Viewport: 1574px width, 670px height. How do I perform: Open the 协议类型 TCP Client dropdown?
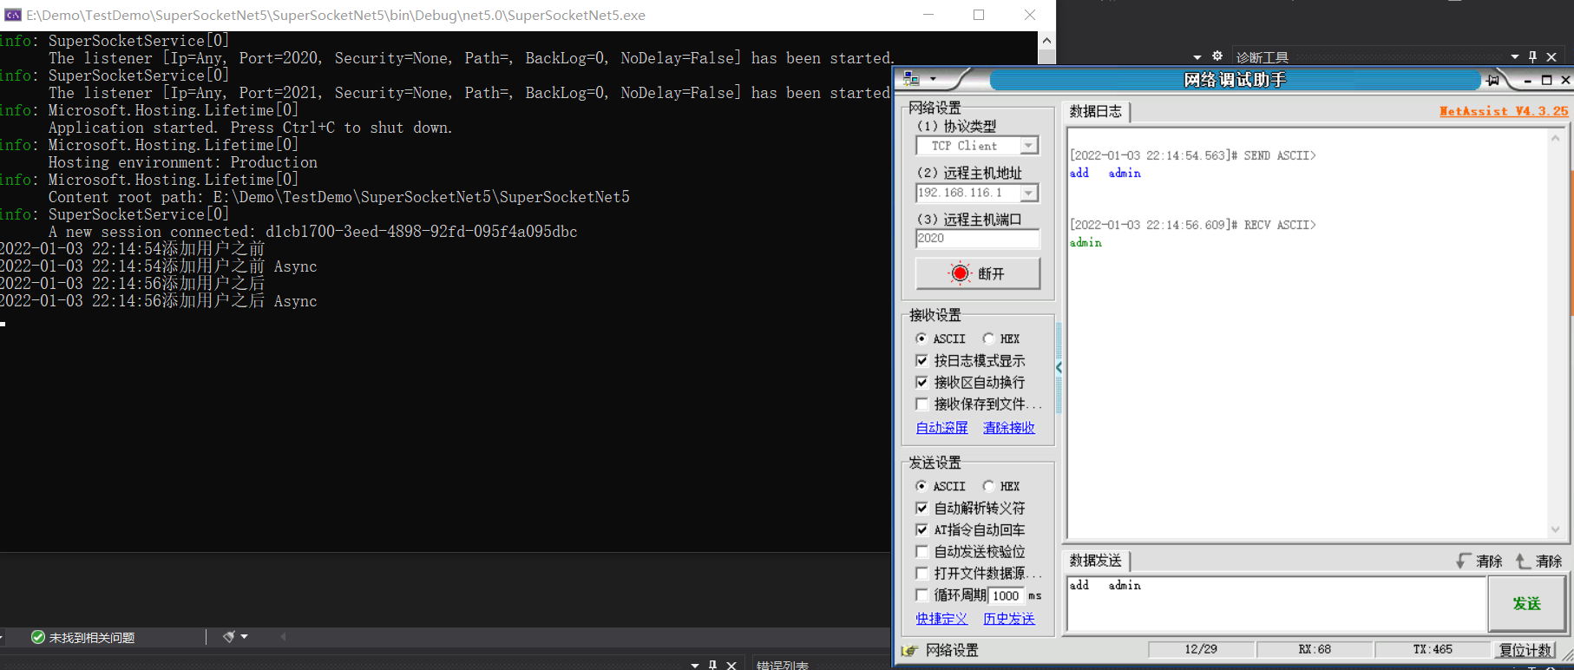pyautogui.click(x=1028, y=146)
